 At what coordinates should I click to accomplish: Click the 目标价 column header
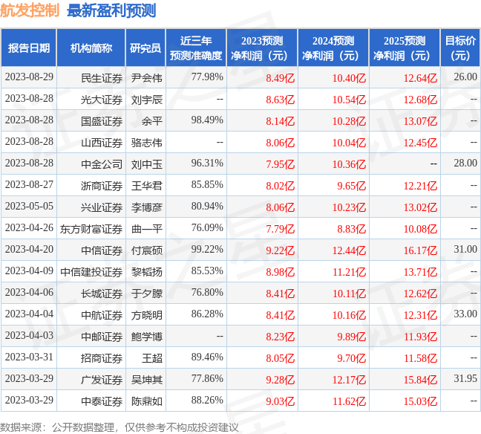[x=460, y=48]
